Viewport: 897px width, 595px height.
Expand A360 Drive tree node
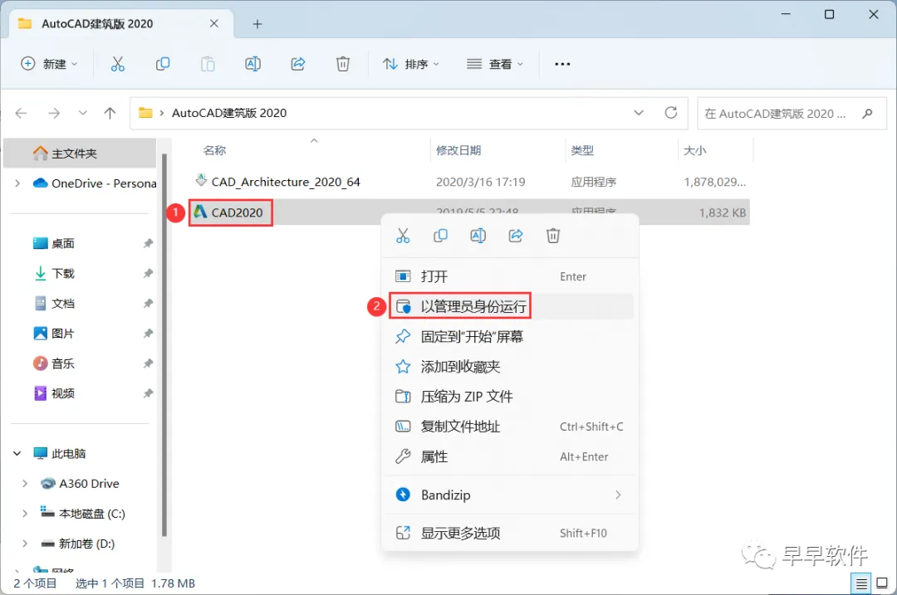pos(25,484)
